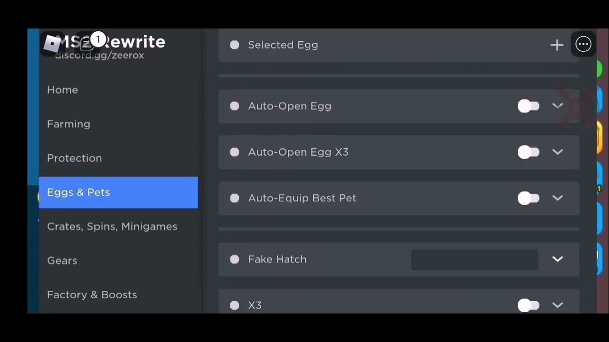609x342 pixels.
Task: Open the three-dots more options button
Action: point(583,45)
